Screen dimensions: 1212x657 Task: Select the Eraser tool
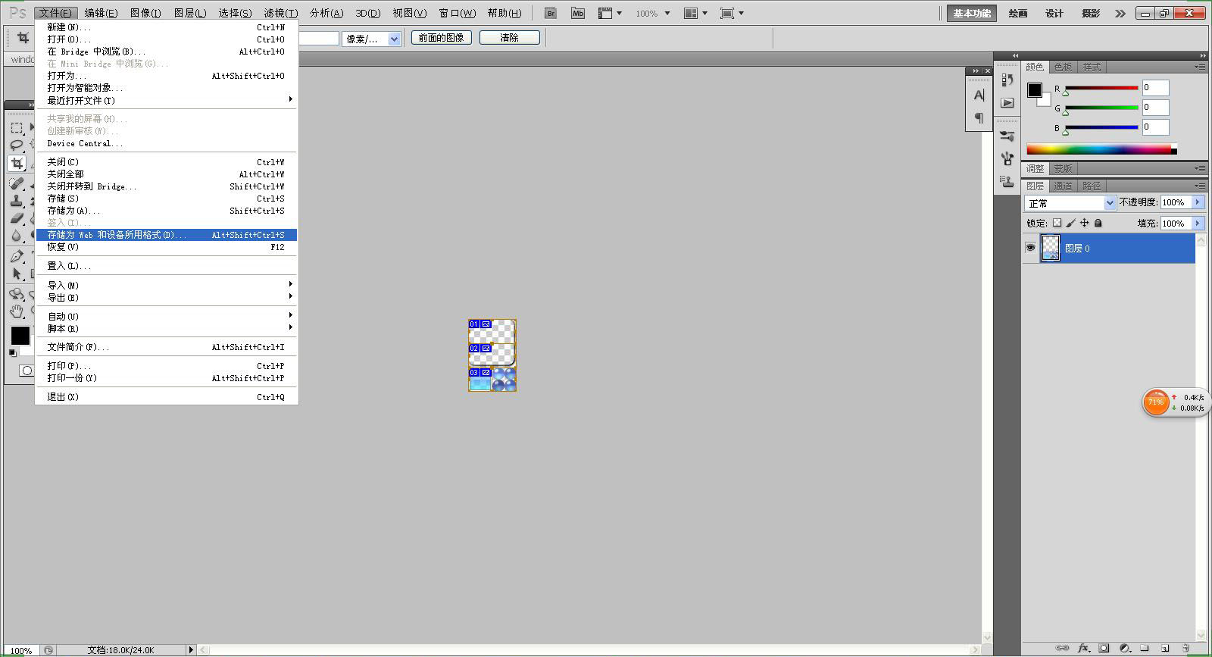17,218
